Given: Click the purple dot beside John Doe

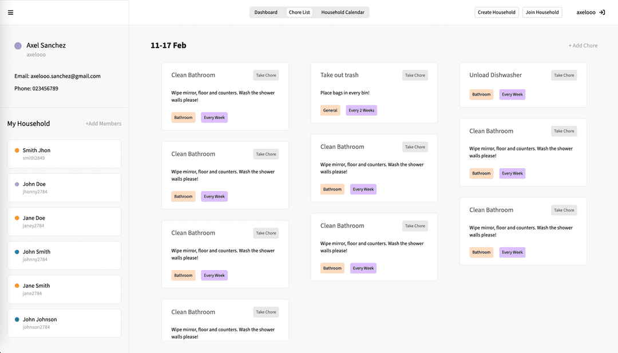Looking at the screenshot, I should coord(17,184).
